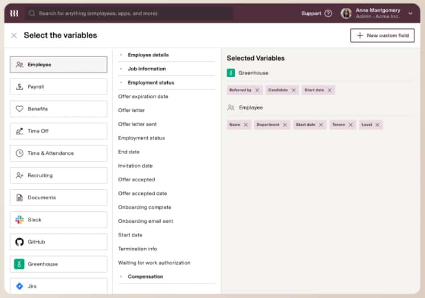The height and width of the screenshot is (298, 425).
Task: Click the Support link
Action: tap(311, 13)
